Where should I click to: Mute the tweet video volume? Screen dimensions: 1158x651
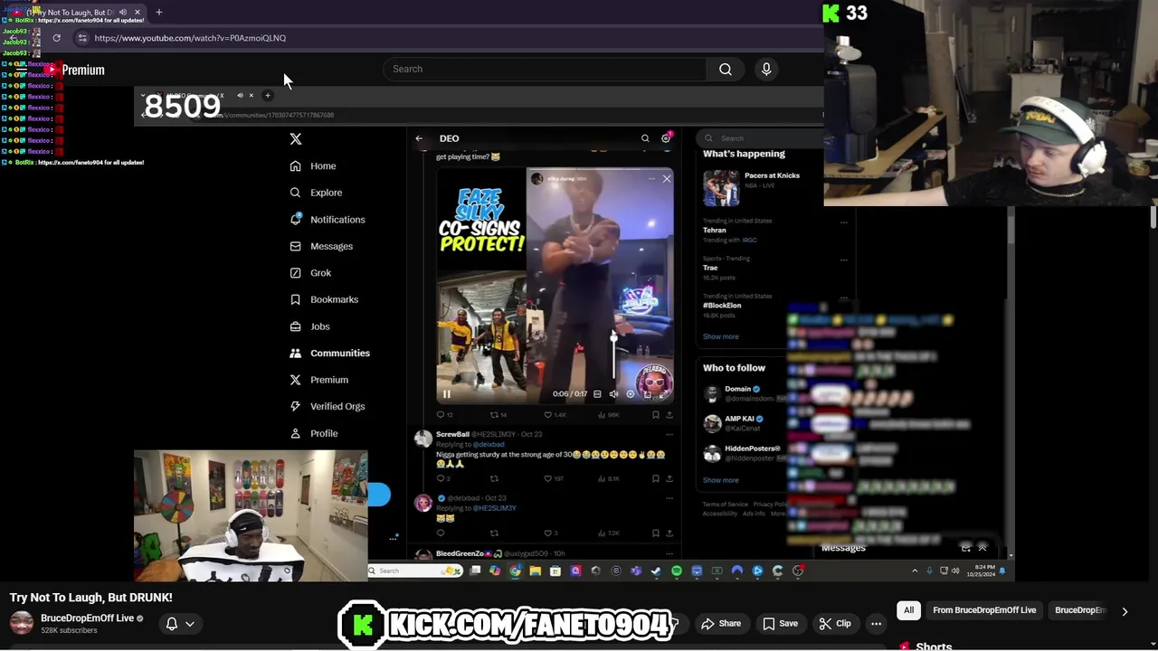(613, 394)
